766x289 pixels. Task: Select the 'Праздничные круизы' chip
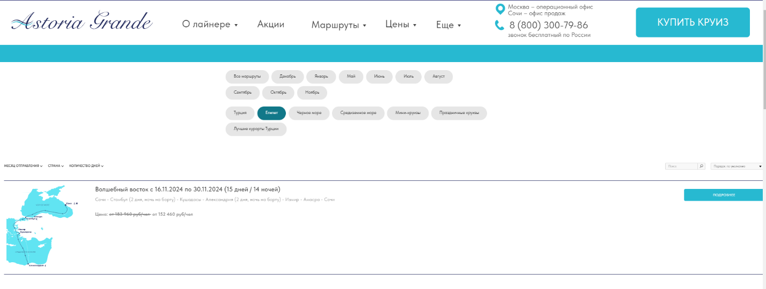459,113
